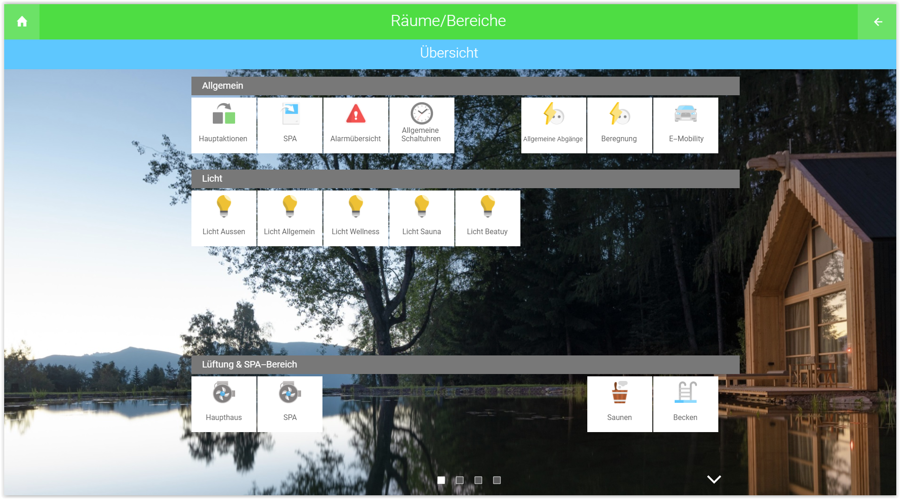This screenshot has width=900, height=499.
Task: Open the Alarmübersicht warning tile
Action: (356, 125)
